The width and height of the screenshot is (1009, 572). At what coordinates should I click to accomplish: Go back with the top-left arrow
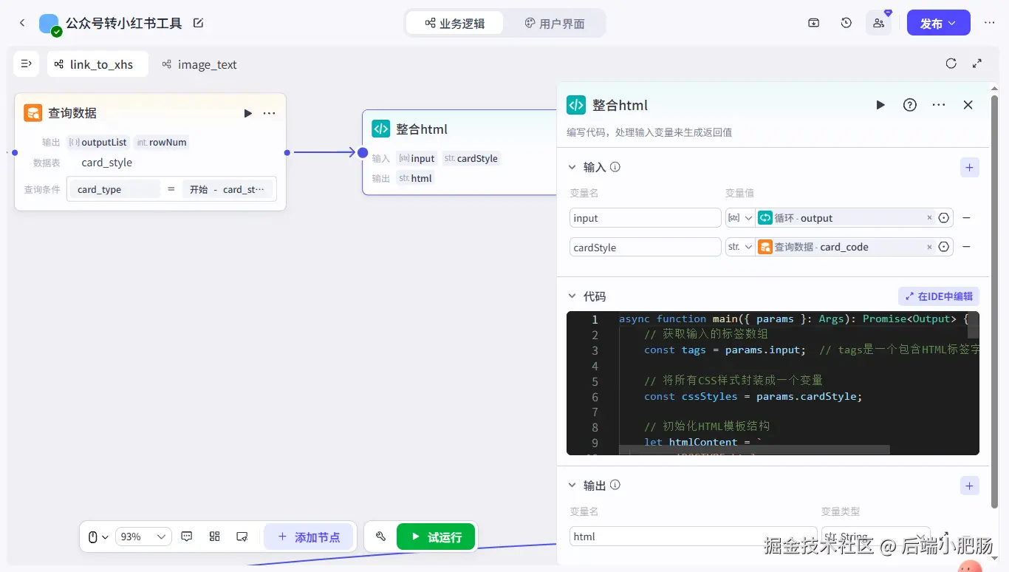tap(22, 23)
